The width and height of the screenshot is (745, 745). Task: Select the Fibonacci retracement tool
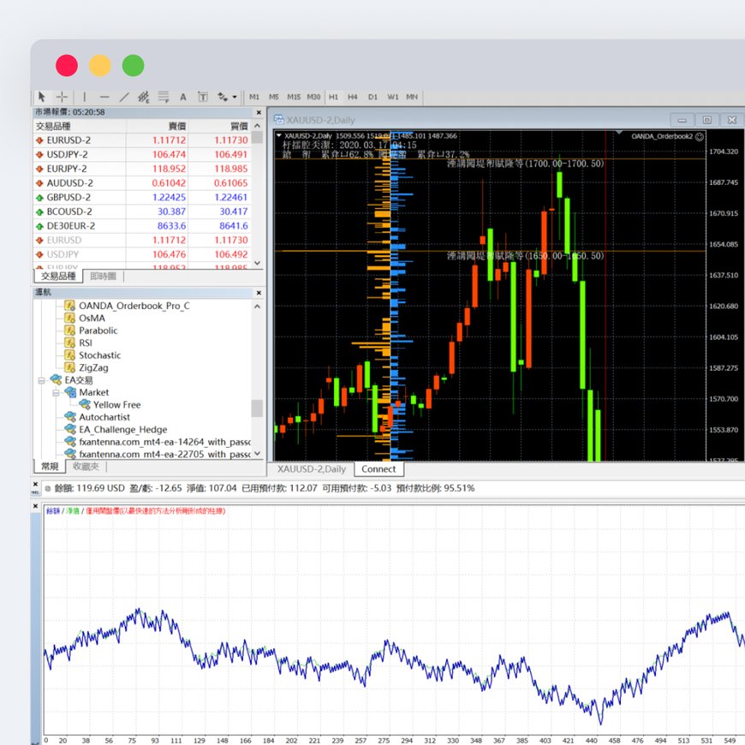[163, 97]
